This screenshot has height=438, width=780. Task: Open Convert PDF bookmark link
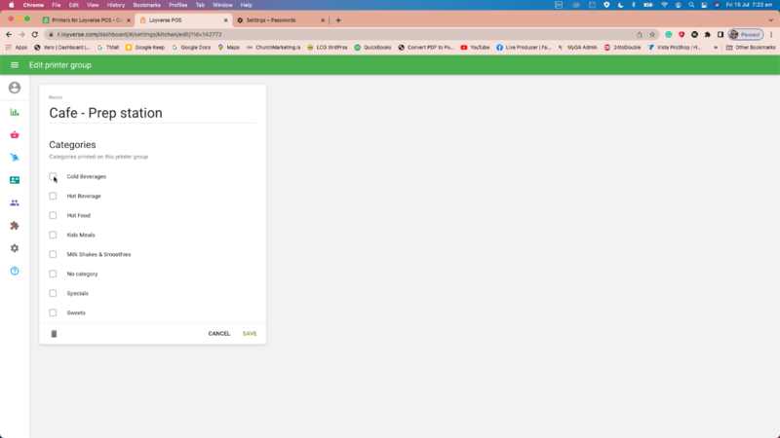click(426, 47)
